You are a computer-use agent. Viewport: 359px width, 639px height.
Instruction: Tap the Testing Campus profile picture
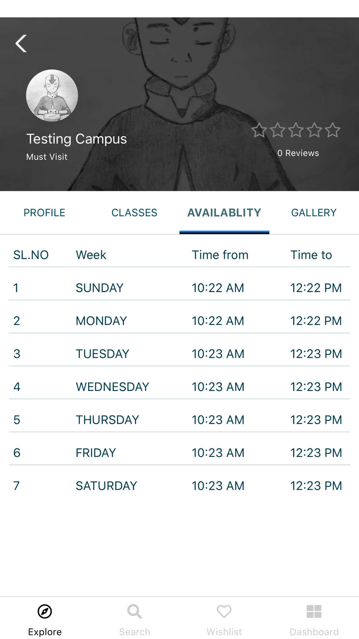pyautogui.click(x=52, y=96)
